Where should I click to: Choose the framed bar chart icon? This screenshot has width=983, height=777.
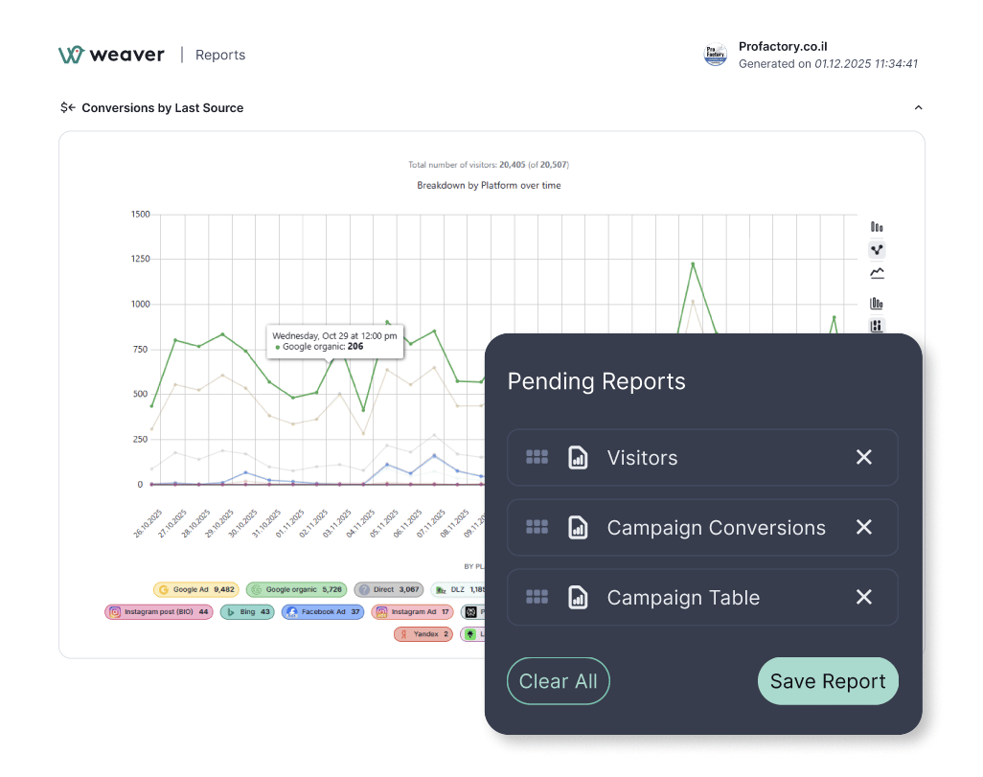pos(877,302)
